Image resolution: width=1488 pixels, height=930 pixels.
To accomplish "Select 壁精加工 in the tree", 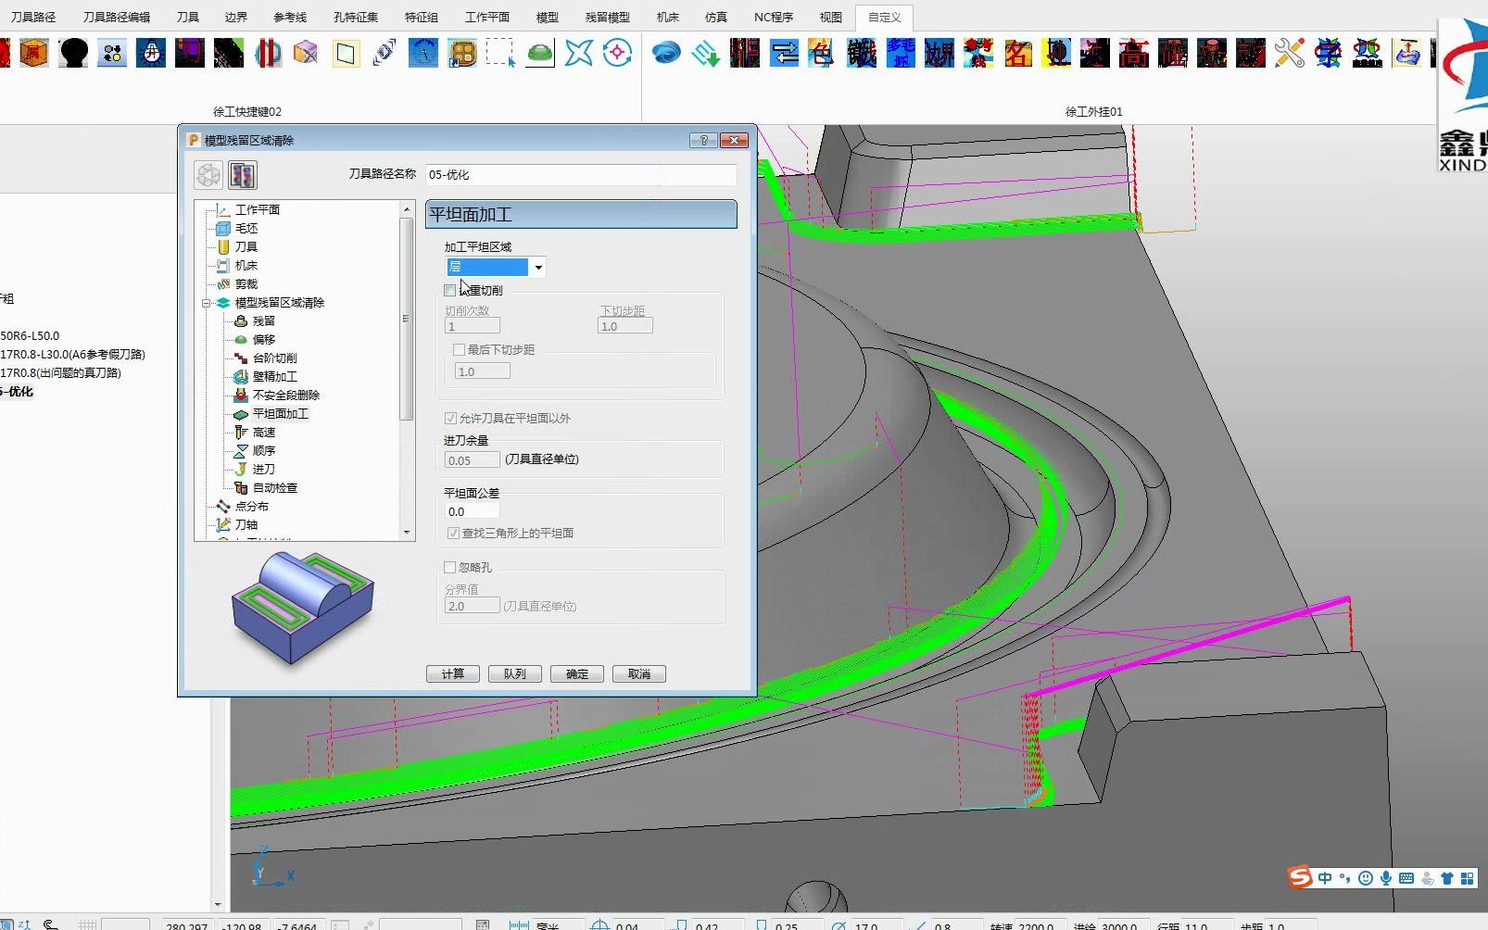I will (274, 377).
